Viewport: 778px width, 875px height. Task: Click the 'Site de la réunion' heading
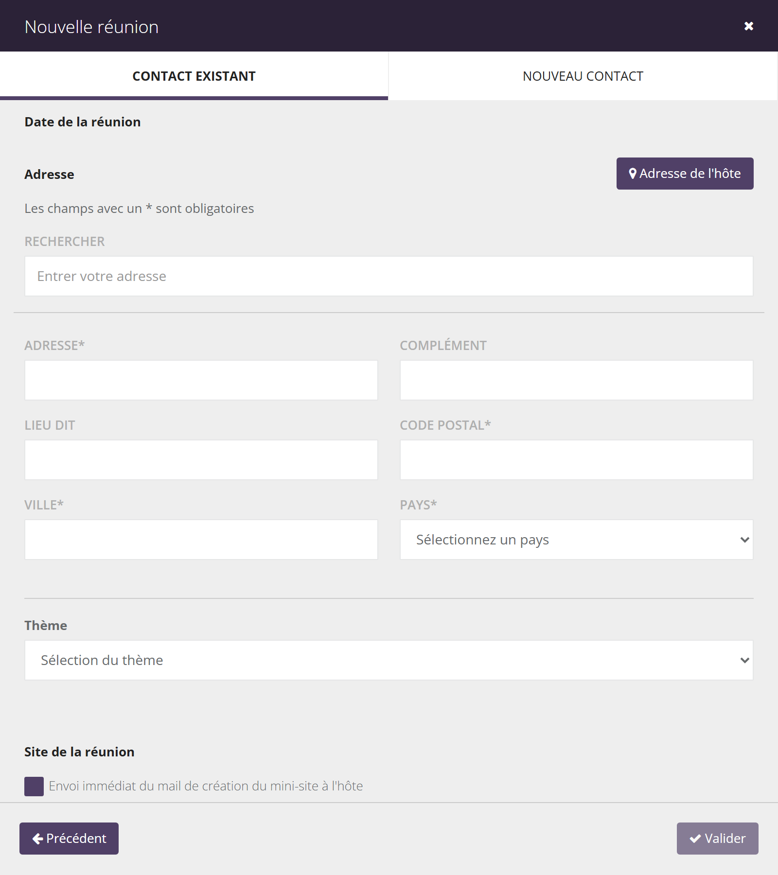pyautogui.click(x=79, y=752)
